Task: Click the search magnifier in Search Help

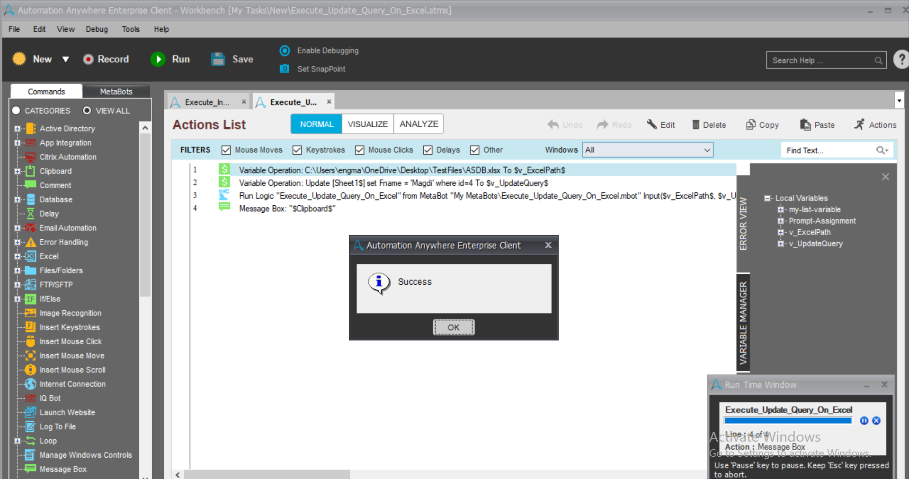Action: click(x=878, y=61)
